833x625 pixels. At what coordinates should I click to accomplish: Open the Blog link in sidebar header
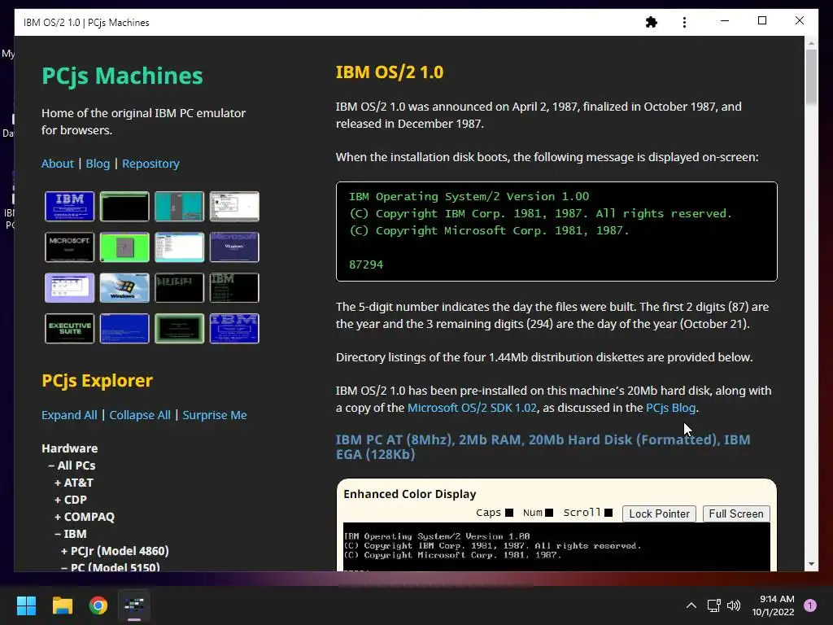98,164
